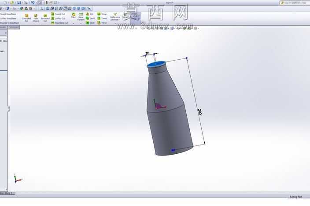The image size is (310, 206).
Task: Click the Editing Part status text
Action: 296,197
